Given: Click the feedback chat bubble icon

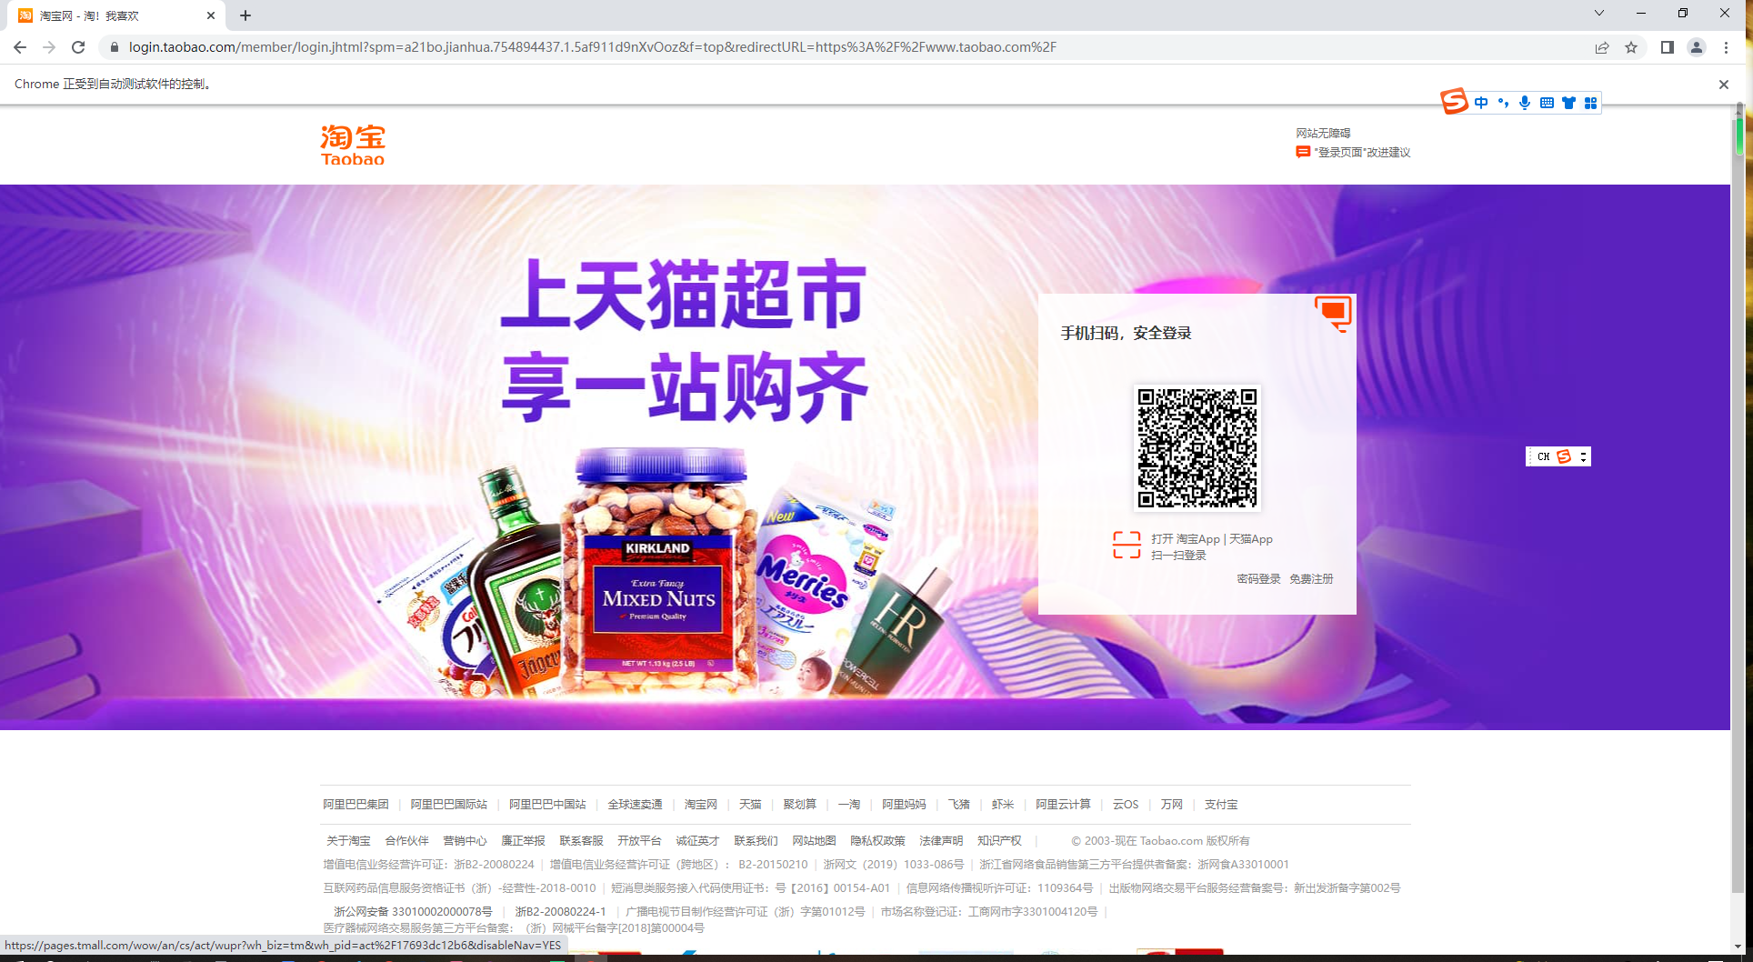Looking at the screenshot, I should (x=1303, y=153).
